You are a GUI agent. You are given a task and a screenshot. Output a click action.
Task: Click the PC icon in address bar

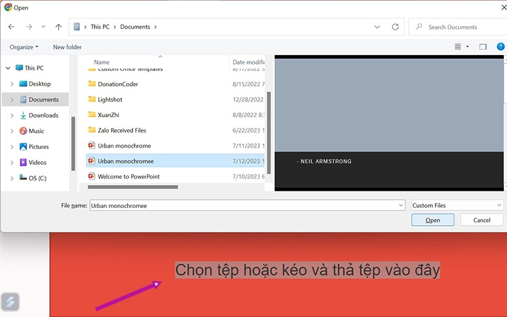[x=77, y=27]
